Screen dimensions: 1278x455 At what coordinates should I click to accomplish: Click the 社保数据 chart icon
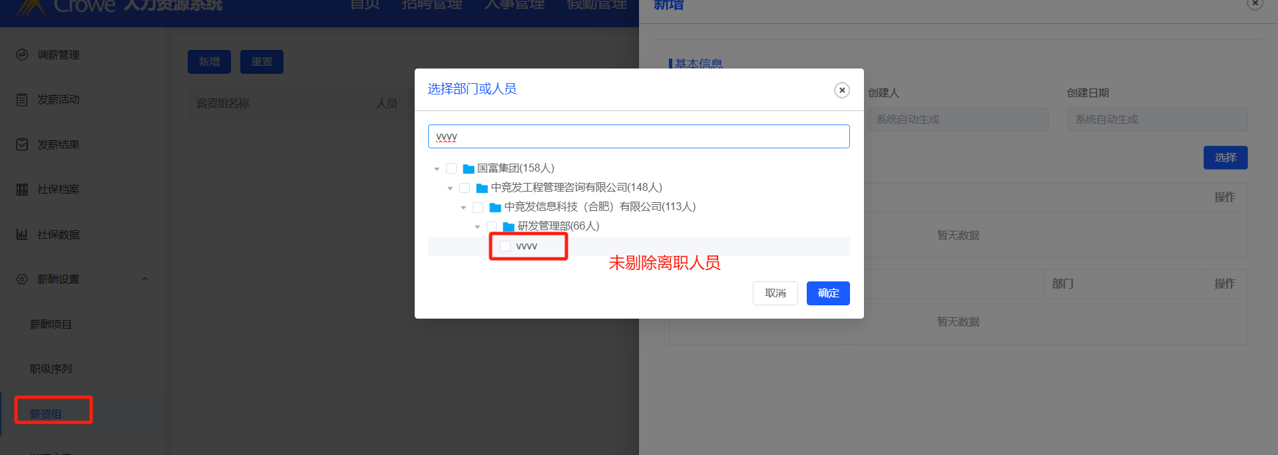[x=22, y=234]
